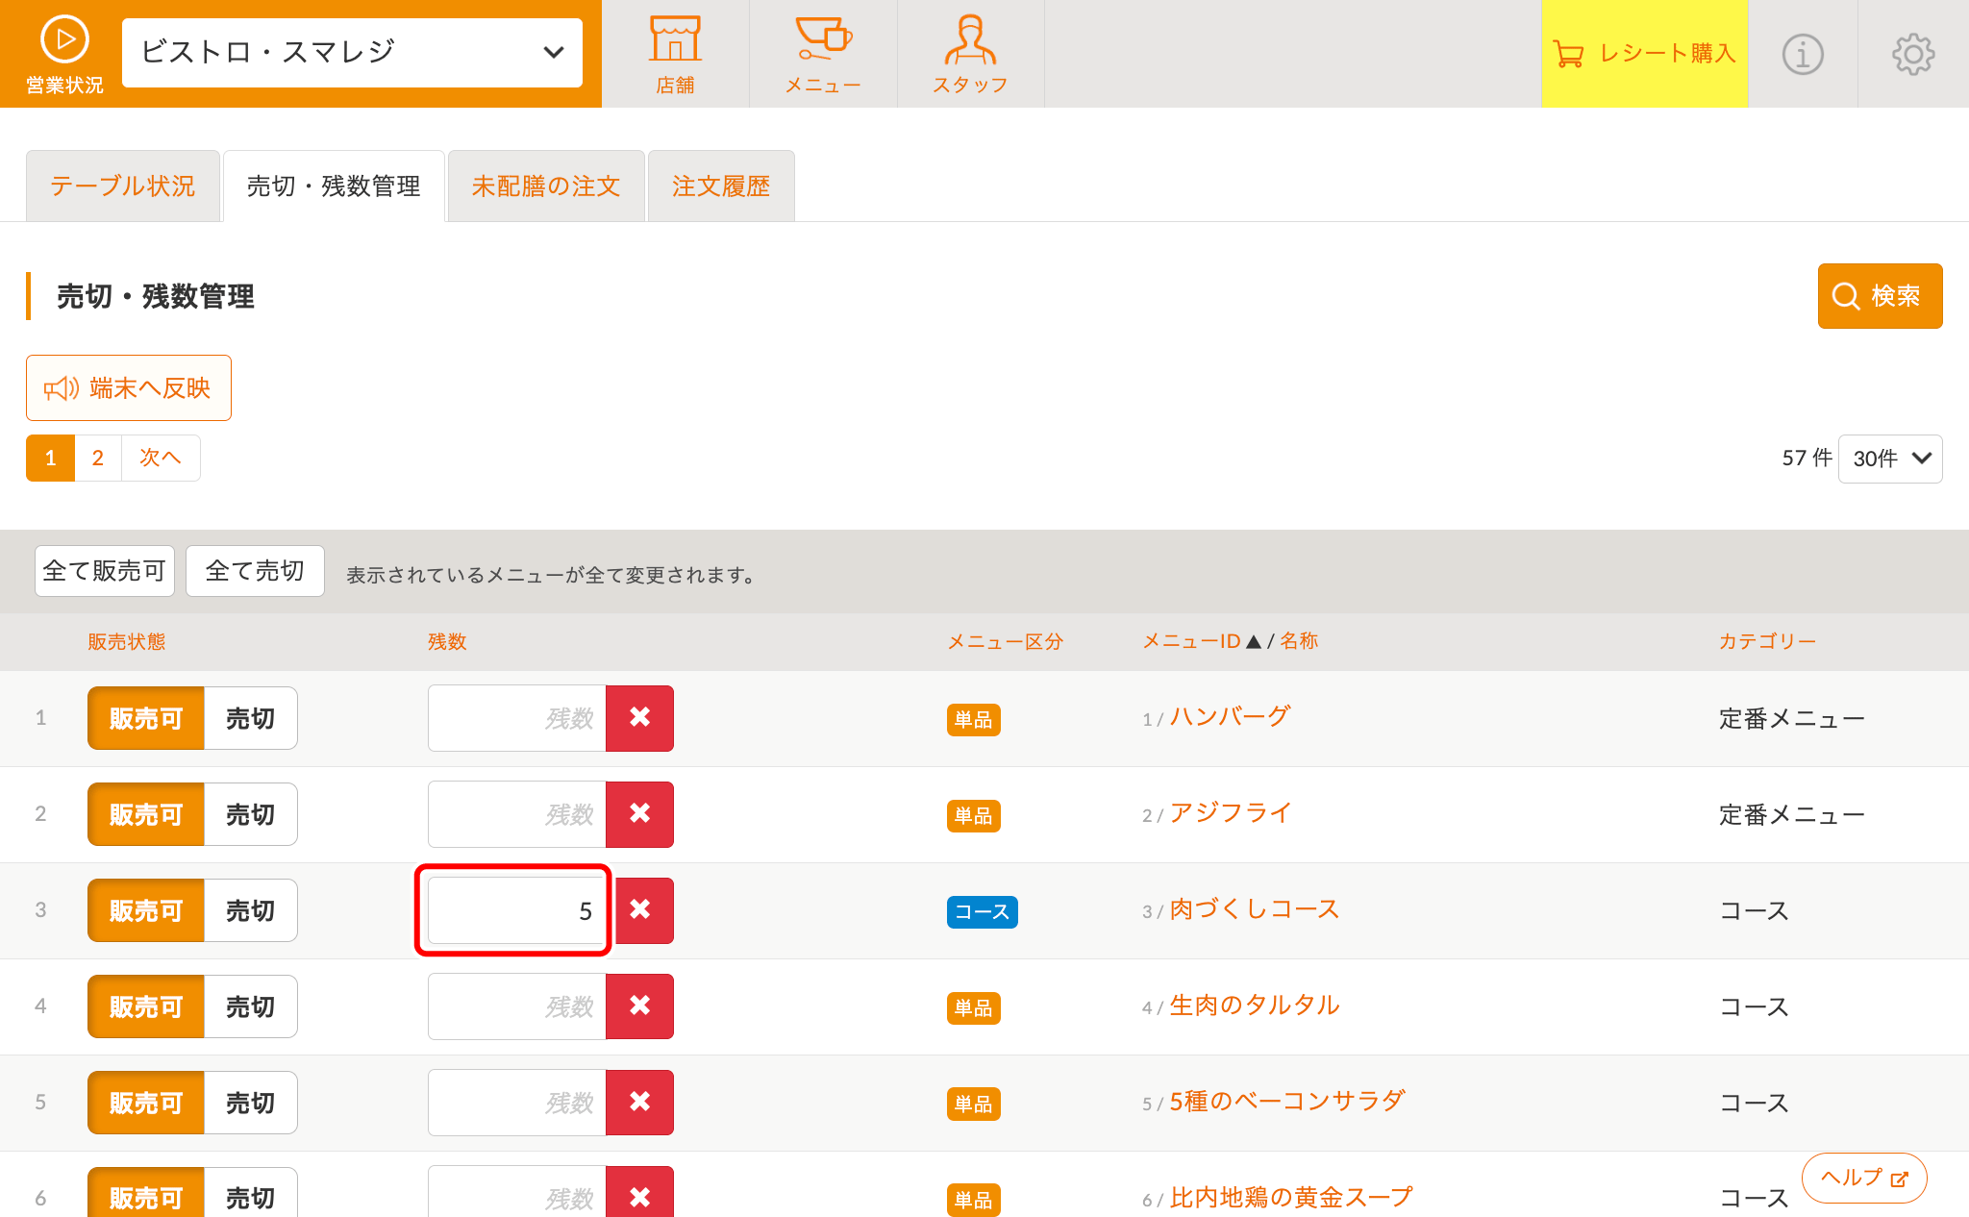The width and height of the screenshot is (1969, 1217).
Task: Click the 検索 search button
Action: click(x=1880, y=296)
